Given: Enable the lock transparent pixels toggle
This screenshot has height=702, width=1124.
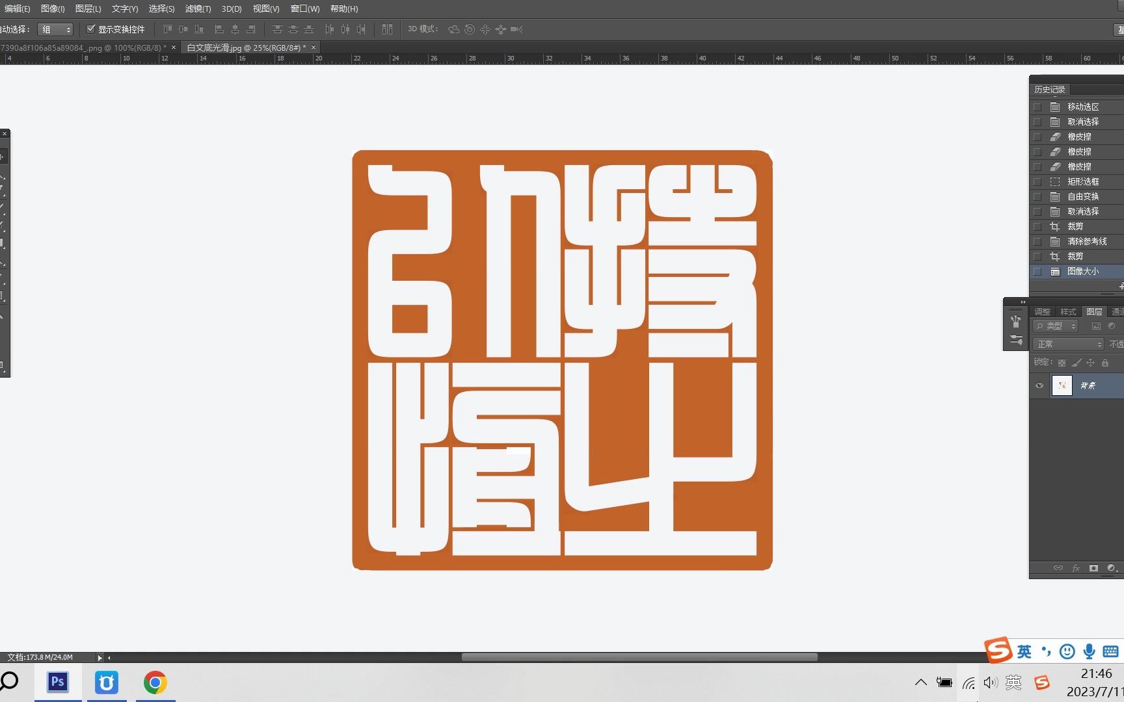Looking at the screenshot, I should pyautogui.click(x=1062, y=363).
